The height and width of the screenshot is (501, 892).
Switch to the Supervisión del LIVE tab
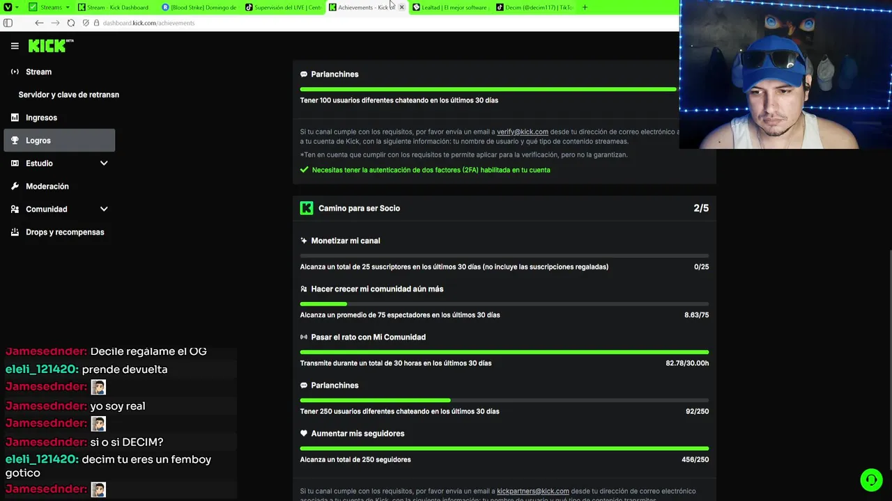[283, 7]
